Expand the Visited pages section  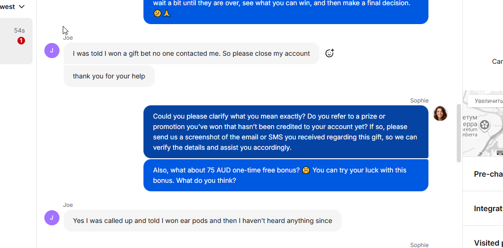488,243
